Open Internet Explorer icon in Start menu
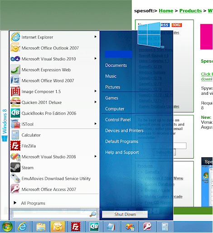 click(x=15, y=37)
